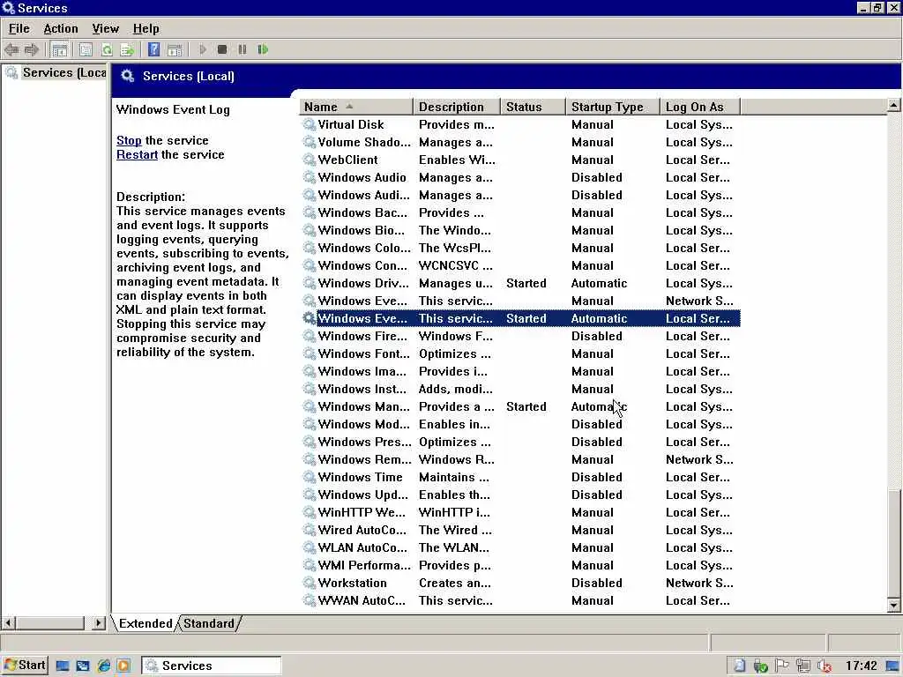Open the View menu
The width and height of the screenshot is (903, 677).
click(x=106, y=28)
